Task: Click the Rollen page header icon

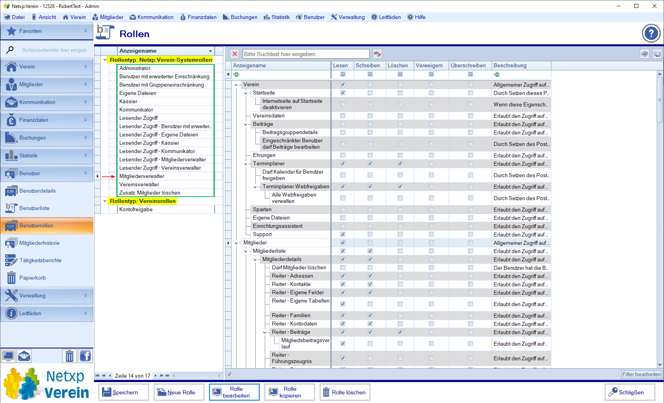Action: coord(105,32)
